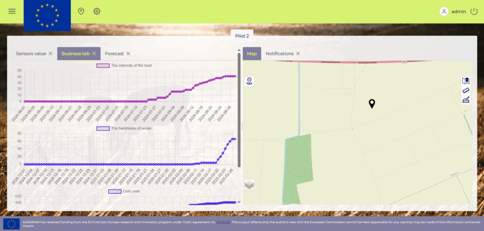Click the black marker on the map
Screen dimensions: 484x231
point(372,104)
